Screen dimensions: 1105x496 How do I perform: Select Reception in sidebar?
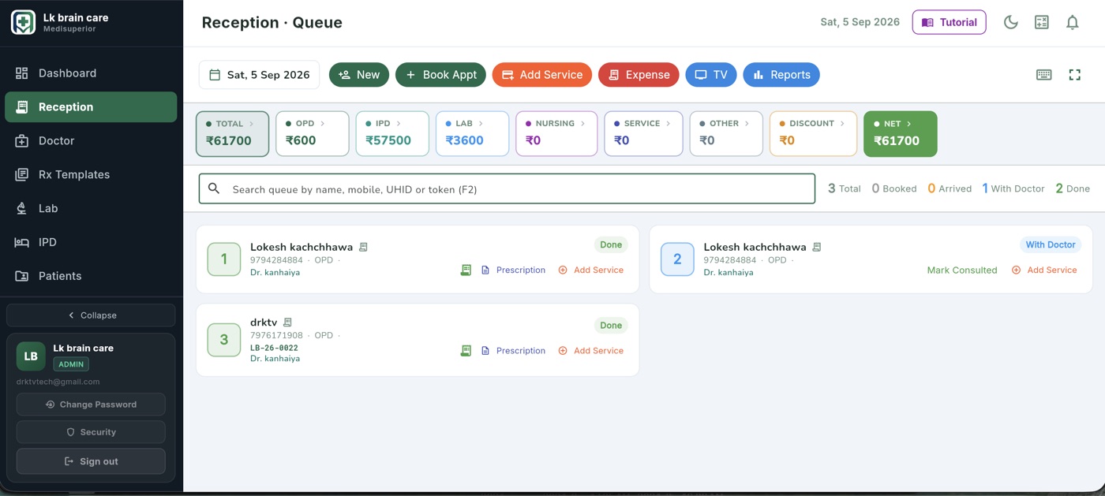(92, 107)
